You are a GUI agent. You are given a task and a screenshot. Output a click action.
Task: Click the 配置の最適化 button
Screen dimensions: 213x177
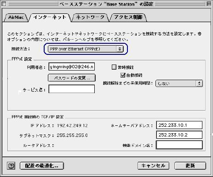click(x=42, y=165)
